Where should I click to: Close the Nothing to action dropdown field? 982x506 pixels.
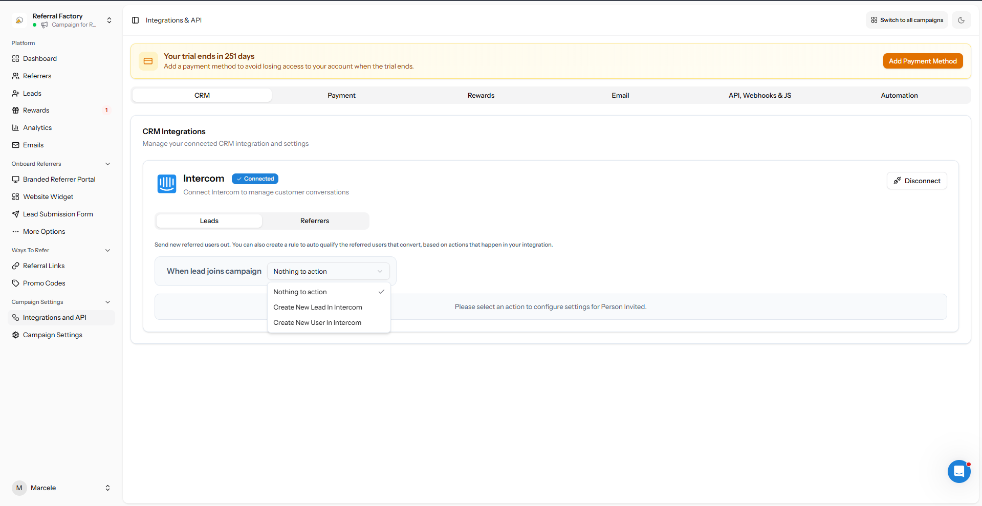[329, 272]
